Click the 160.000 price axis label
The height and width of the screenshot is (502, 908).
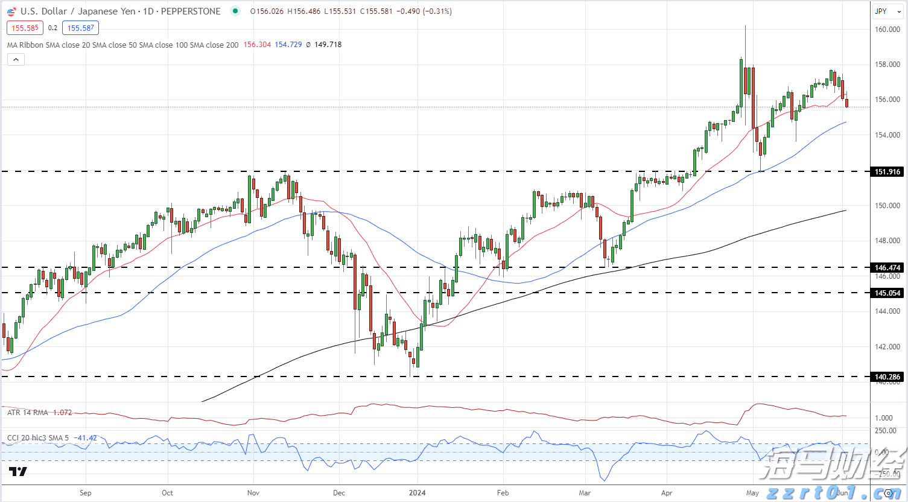(887, 30)
